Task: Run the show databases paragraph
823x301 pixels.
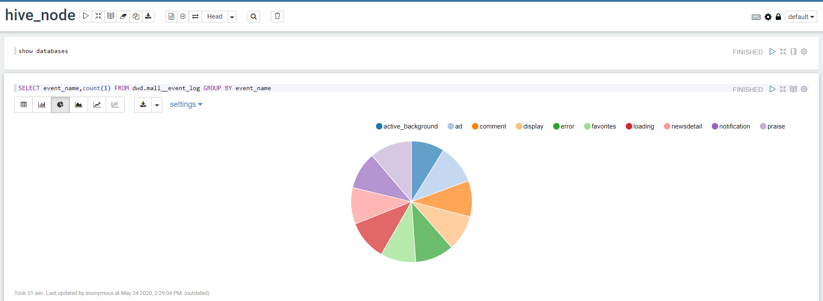Action: coord(772,52)
